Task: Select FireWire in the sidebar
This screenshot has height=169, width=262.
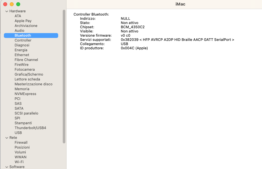Action: 21,65
